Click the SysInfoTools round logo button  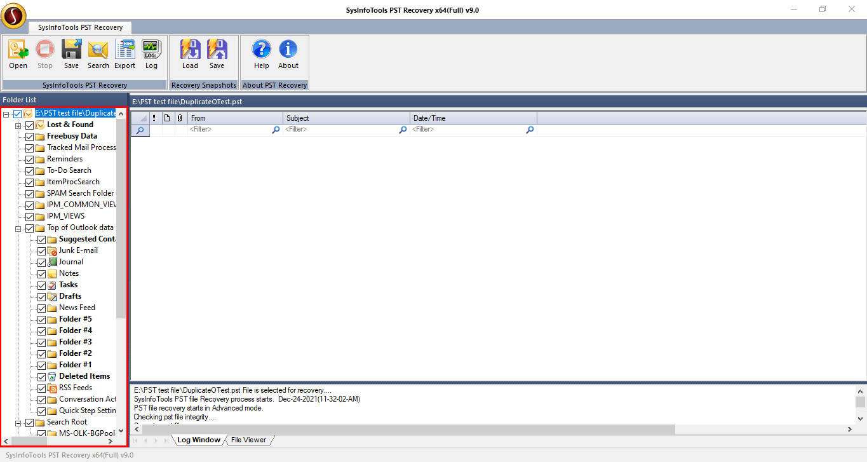(x=14, y=16)
